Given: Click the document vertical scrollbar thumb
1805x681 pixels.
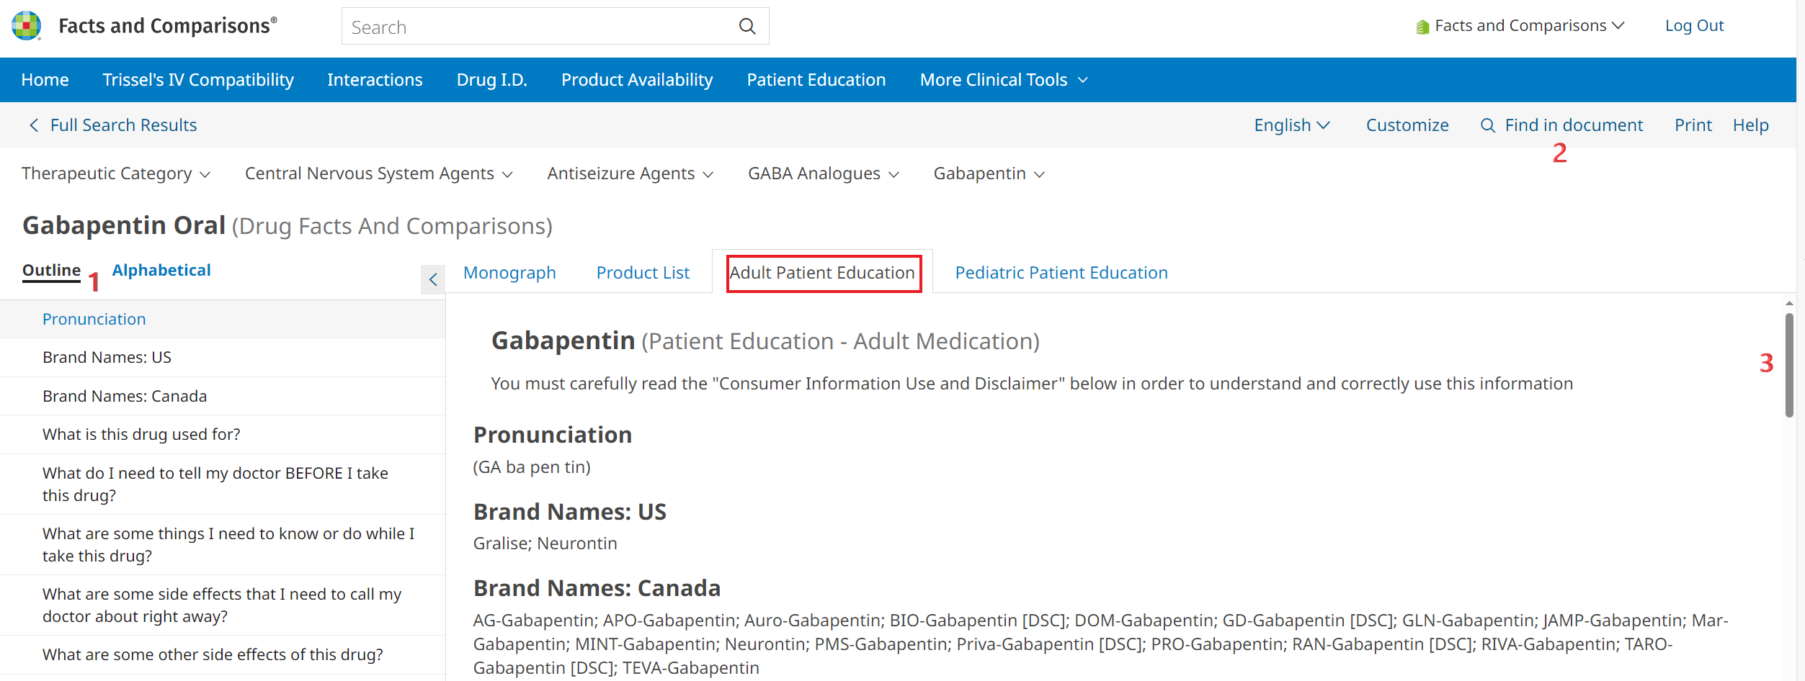Looking at the screenshot, I should coord(1788,365).
